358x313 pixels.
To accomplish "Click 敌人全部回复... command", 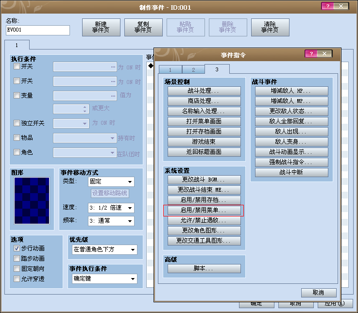I will click(x=291, y=121).
